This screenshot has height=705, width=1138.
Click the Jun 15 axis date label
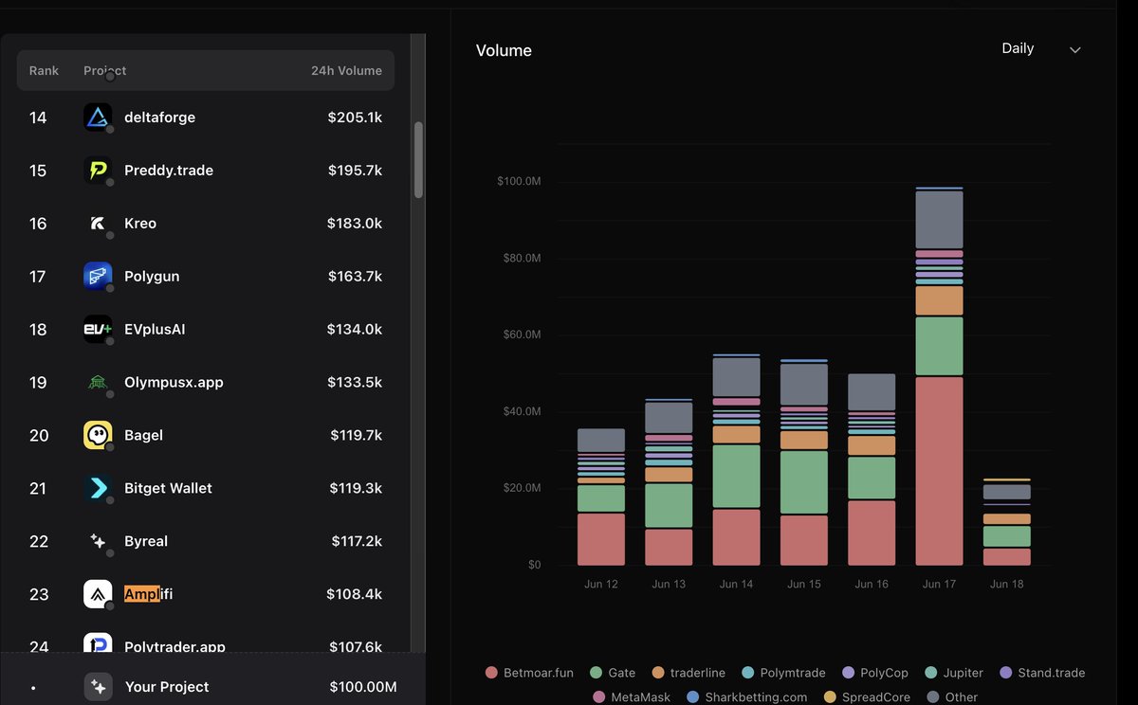(x=804, y=585)
